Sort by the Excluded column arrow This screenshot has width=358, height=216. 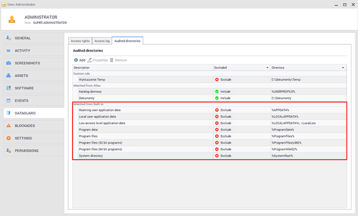coord(267,68)
